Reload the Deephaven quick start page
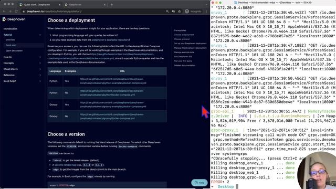This screenshot has width=336, height=189. point(16,11)
